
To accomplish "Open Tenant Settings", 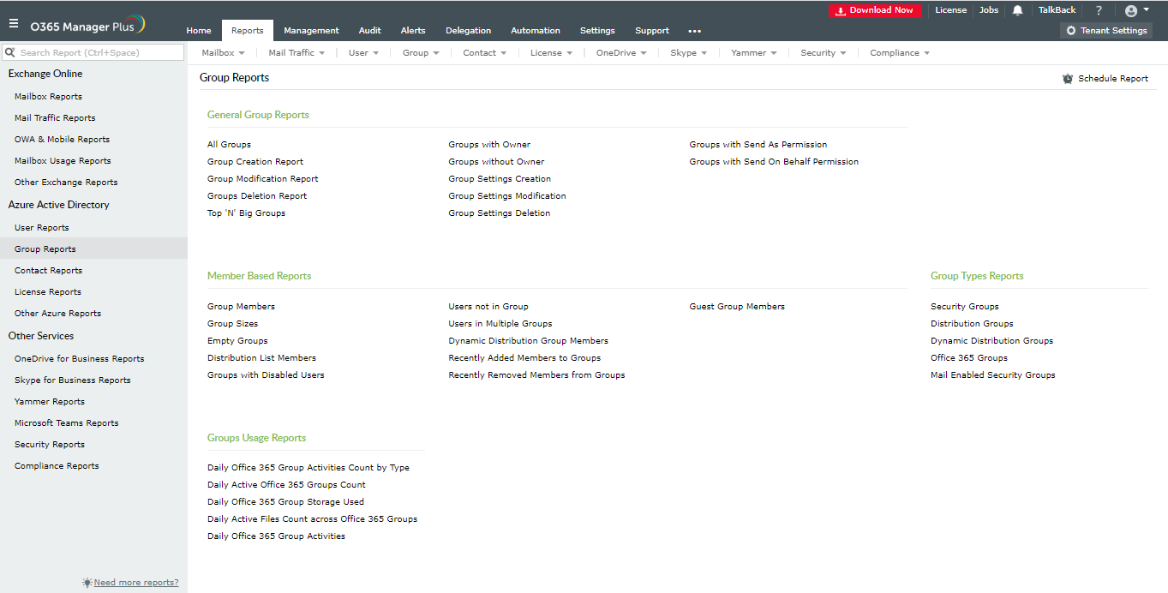I will point(1106,30).
